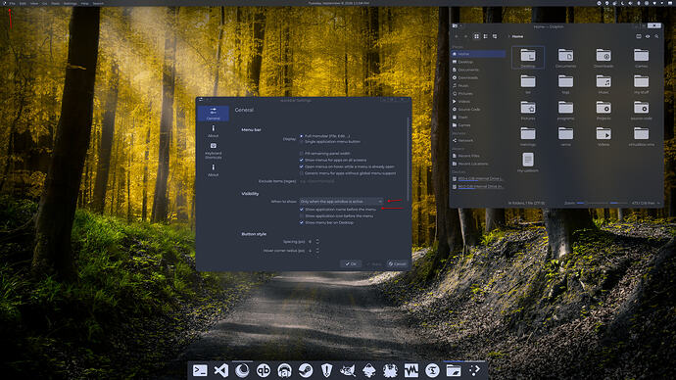Open the crescent moon browser icon in dock
Viewport: 676px width, 380px height.
pyautogui.click(x=242, y=370)
